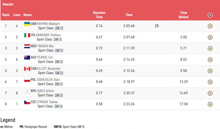Screen dimensions: 220x129
Task: Click the Italy flag icon
Action: coord(27,35)
